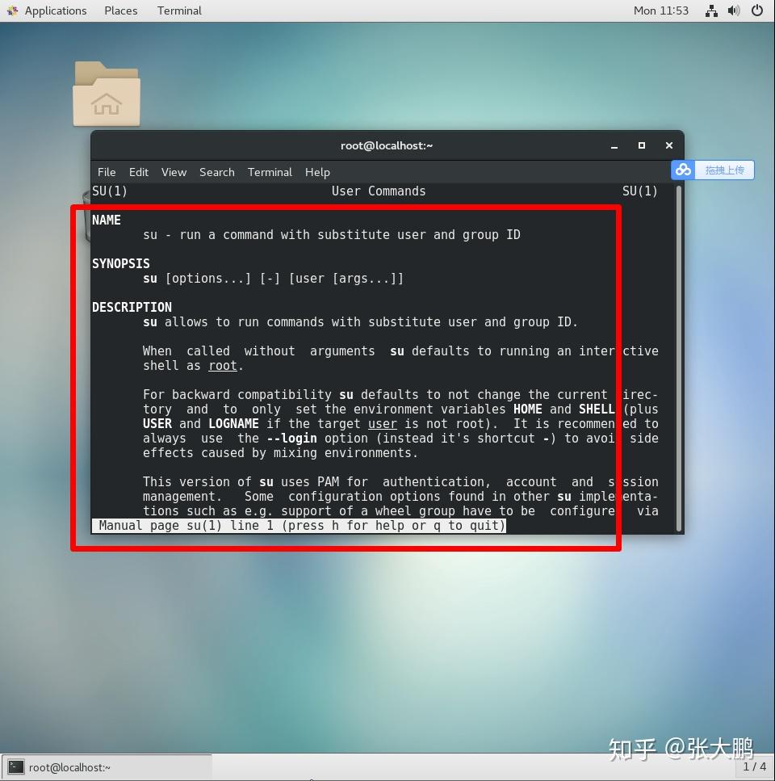Screen dimensions: 775x781
Task: Click the User Commands header text
Action: [379, 191]
